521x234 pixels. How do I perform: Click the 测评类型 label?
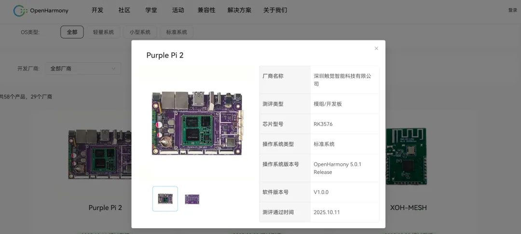pos(273,104)
